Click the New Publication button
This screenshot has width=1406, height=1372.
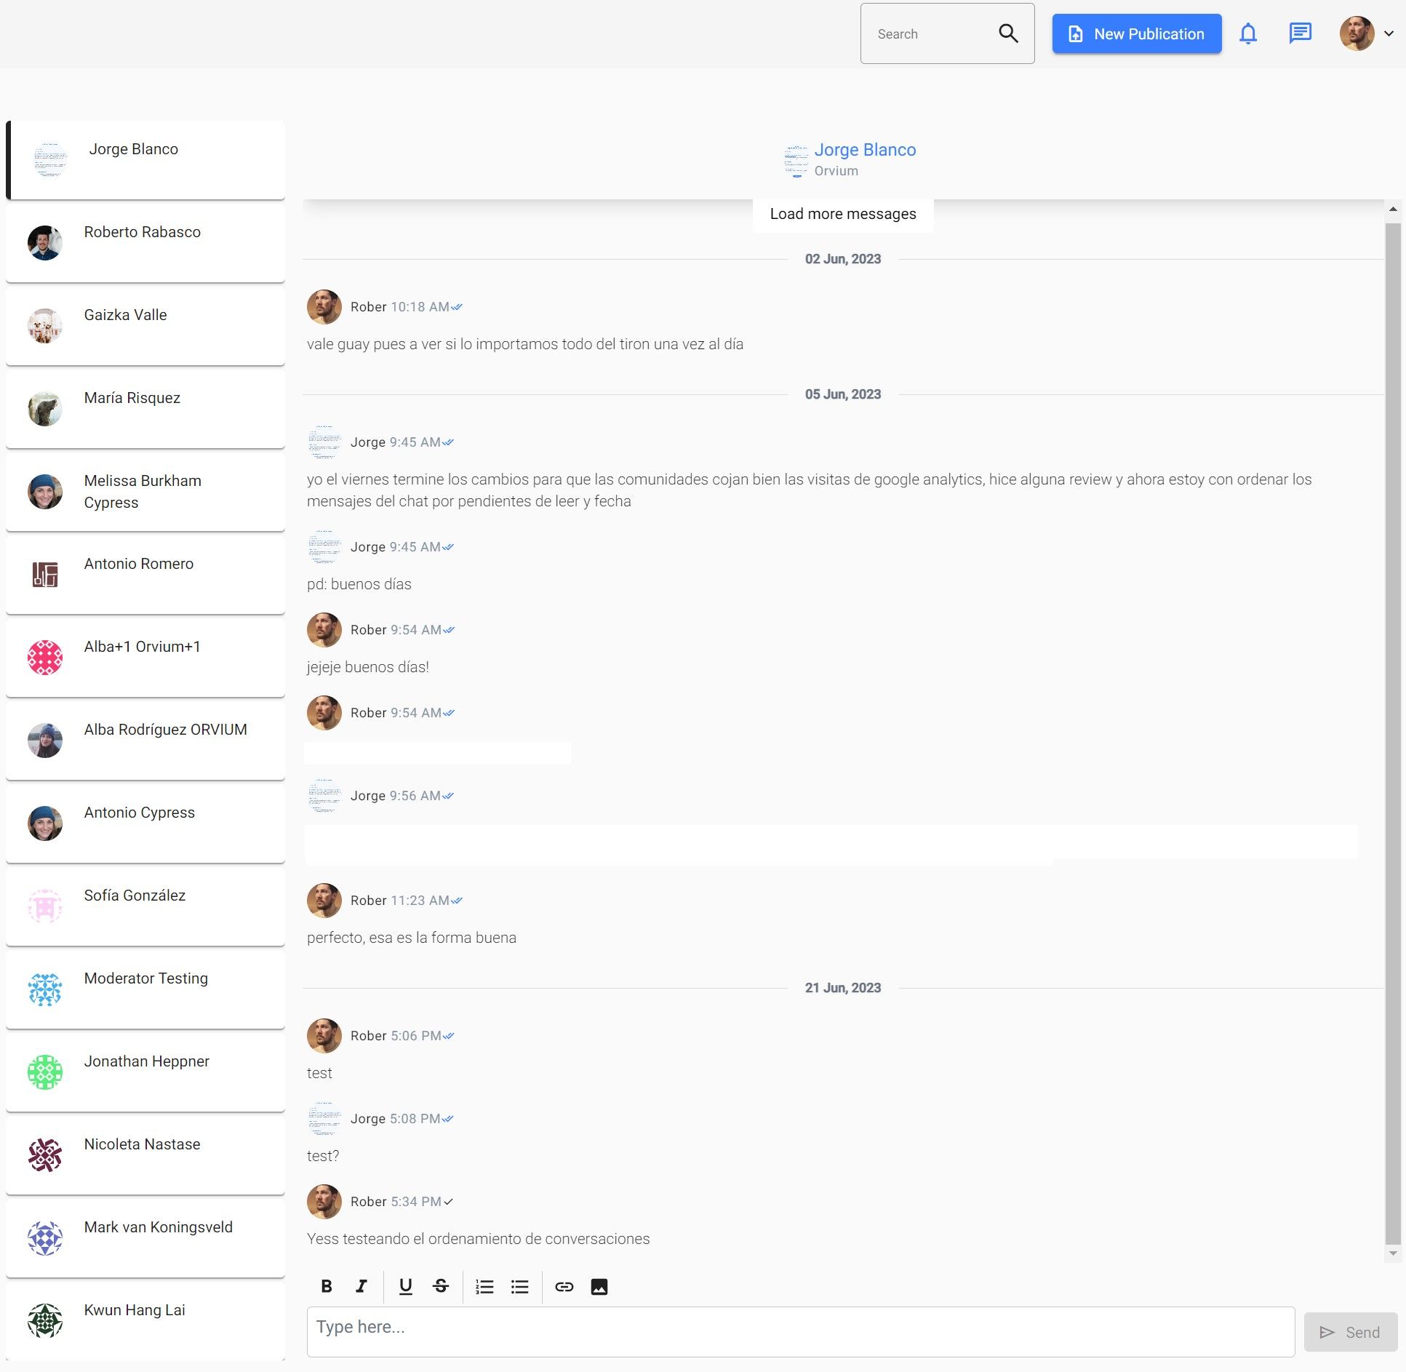(x=1136, y=33)
